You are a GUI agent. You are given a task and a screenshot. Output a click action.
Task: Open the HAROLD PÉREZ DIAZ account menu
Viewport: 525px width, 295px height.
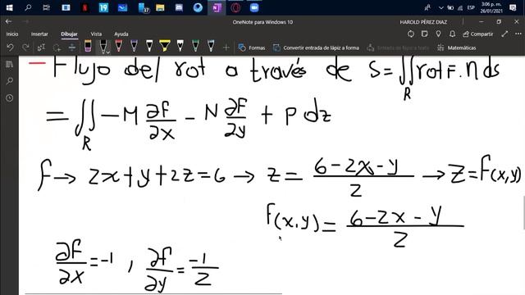423,22
